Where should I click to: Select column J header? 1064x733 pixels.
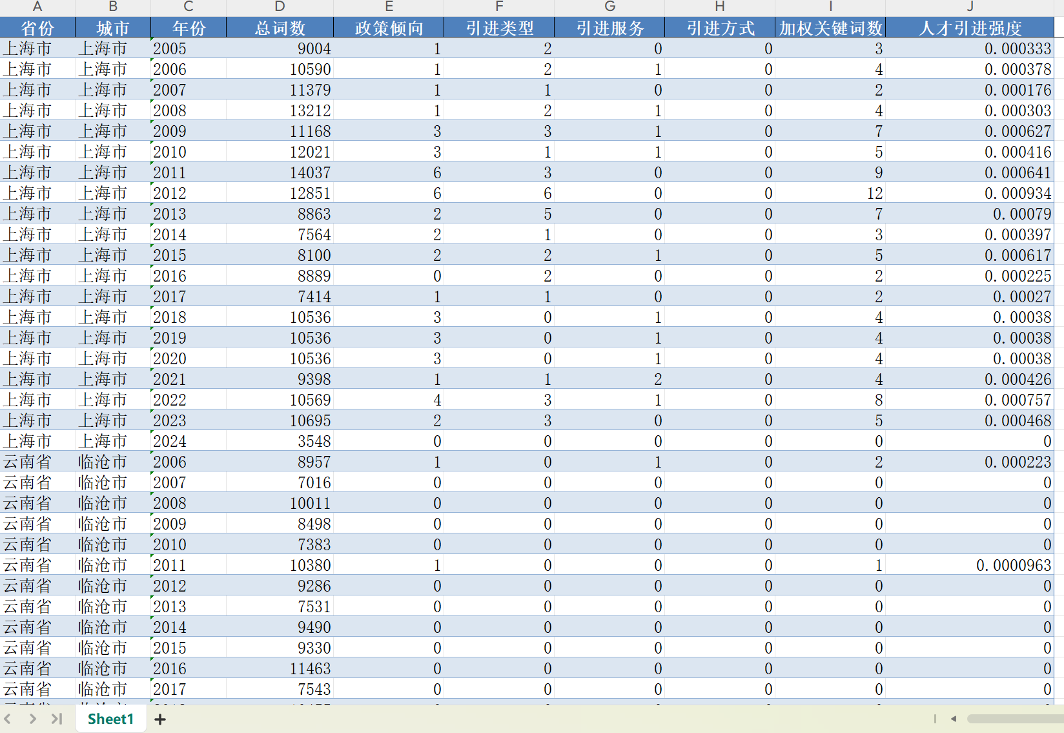pos(970,7)
